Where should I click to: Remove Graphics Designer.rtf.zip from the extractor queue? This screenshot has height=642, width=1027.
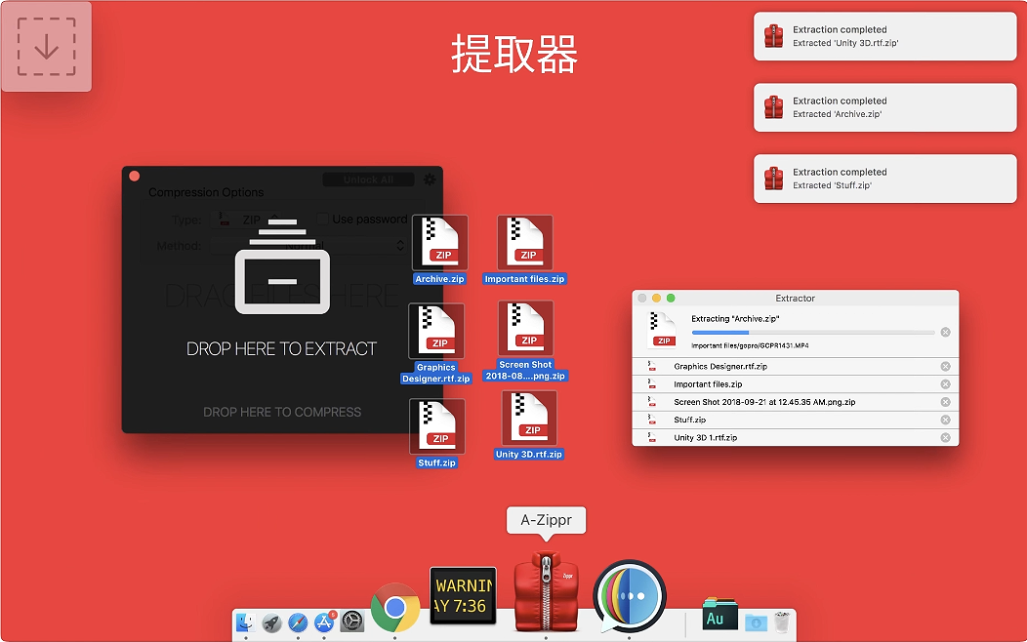pos(945,367)
